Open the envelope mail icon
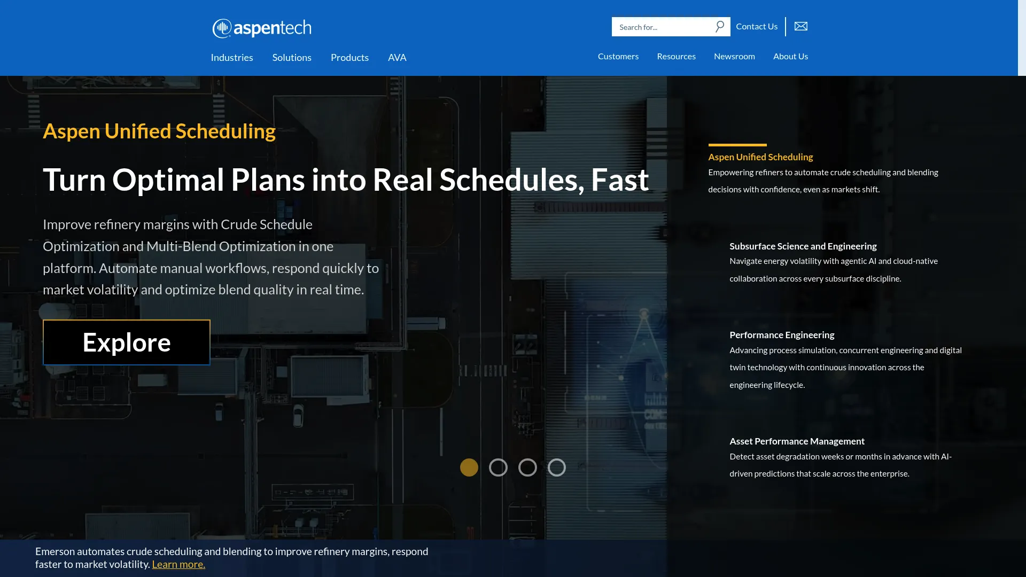Viewport: 1026px width, 577px height. (800, 26)
